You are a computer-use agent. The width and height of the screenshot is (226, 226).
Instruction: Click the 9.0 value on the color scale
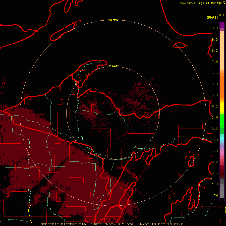pos(215,39)
